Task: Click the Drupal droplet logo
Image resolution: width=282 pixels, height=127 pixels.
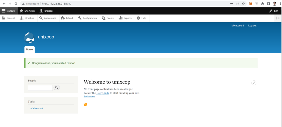Action: coord(29,37)
